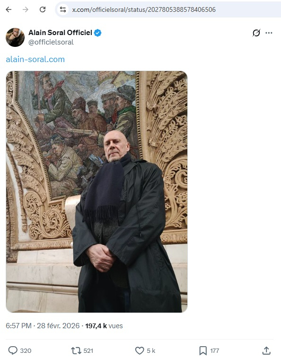The image size is (281, 359).
Task: Click the browser back arrow
Action: 9,9
